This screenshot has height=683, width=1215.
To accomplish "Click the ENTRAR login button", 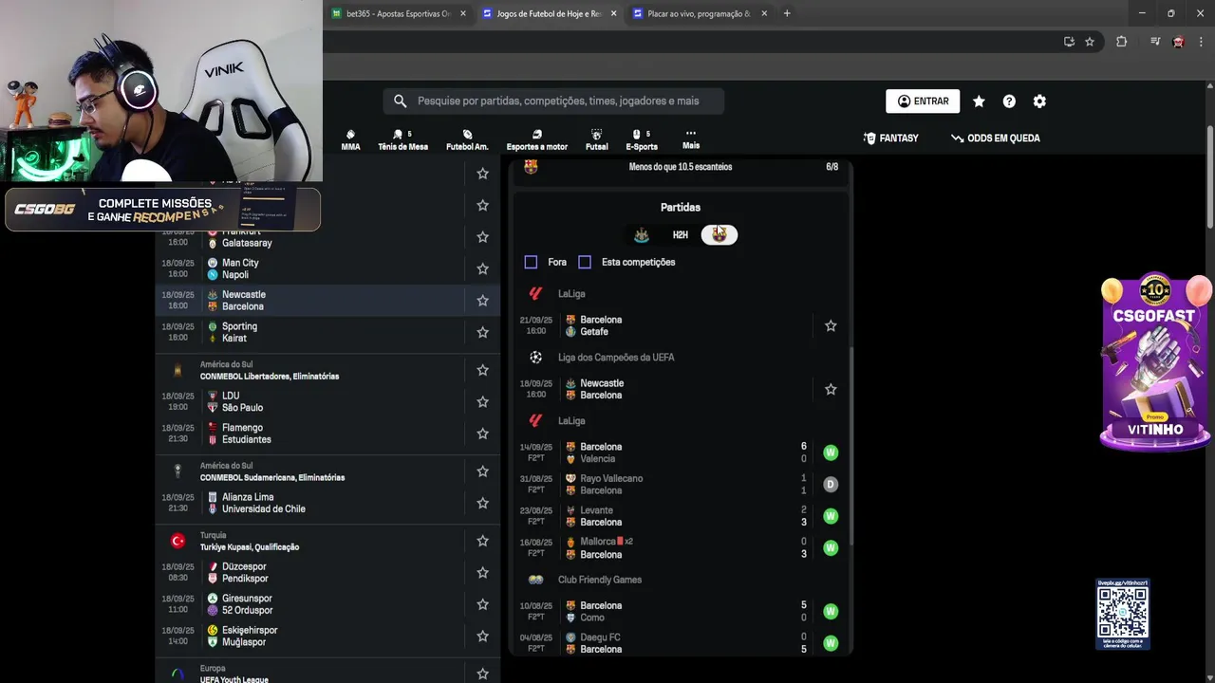I will 923,102.
